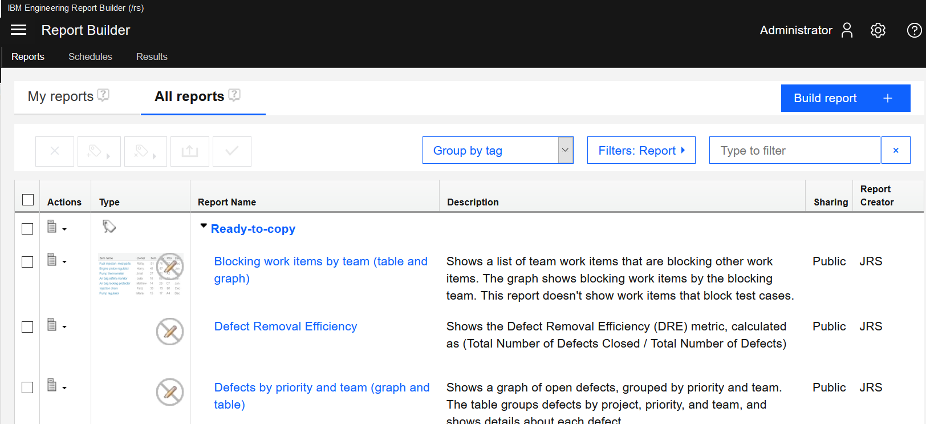Sort by Type column header

pos(109,202)
